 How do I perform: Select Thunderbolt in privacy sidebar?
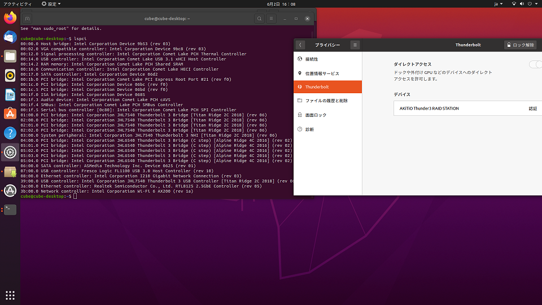(327, 87)
